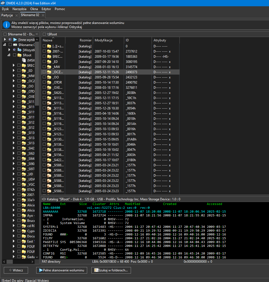Viewport: 269px width, 282px height.
Task: Click the _VGC folder icon in tree
Action: 24,184
